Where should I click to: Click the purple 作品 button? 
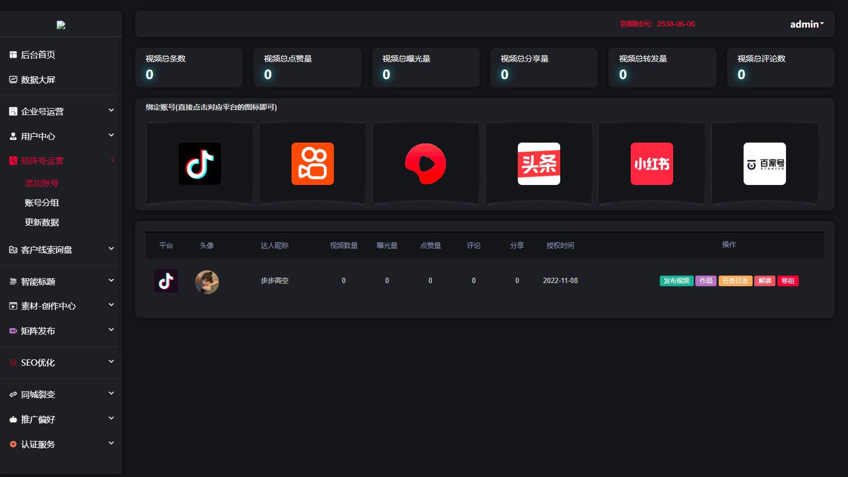[706, 281]
